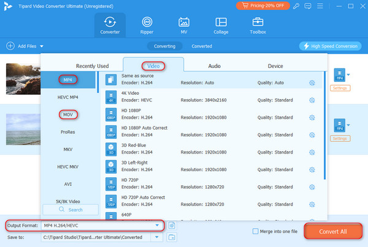Click MP4 format icon of first video
This screenshot has width=368, height=247.
pyautogui.click(x=340, y=75)
